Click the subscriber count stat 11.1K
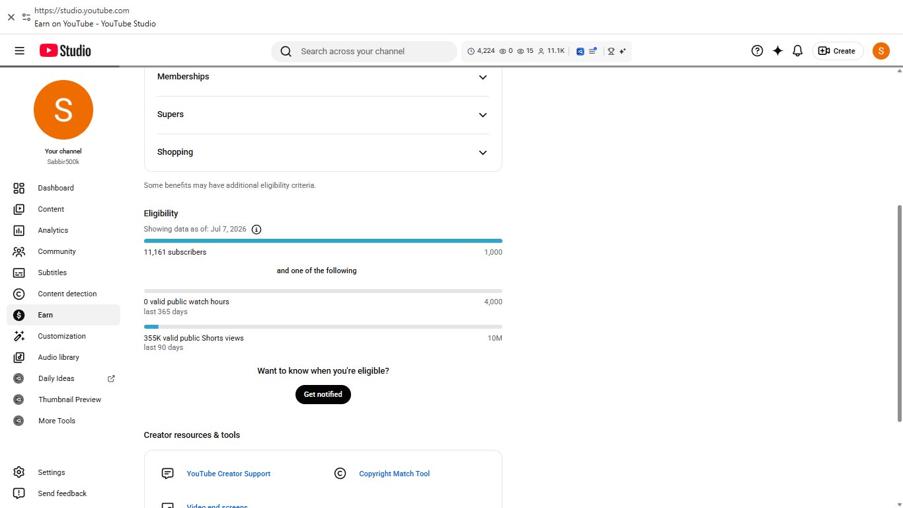Image resolution: width=903 pixels, height=508 pixels. pos(551,51)
